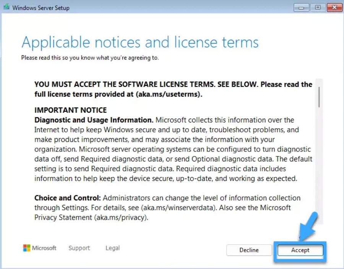The height and width of the screenshot is (269, 344).
Task: Open the Legal link
Action: point(112,248)
